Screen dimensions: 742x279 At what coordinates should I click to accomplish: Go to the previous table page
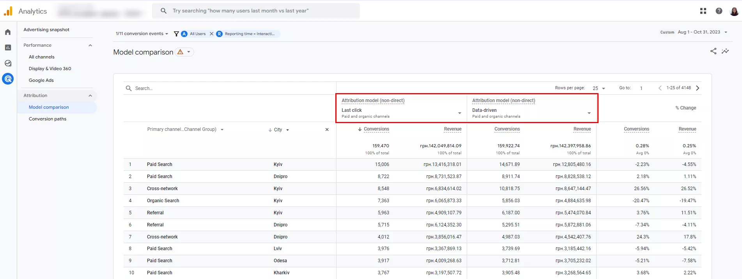point(660,88)
